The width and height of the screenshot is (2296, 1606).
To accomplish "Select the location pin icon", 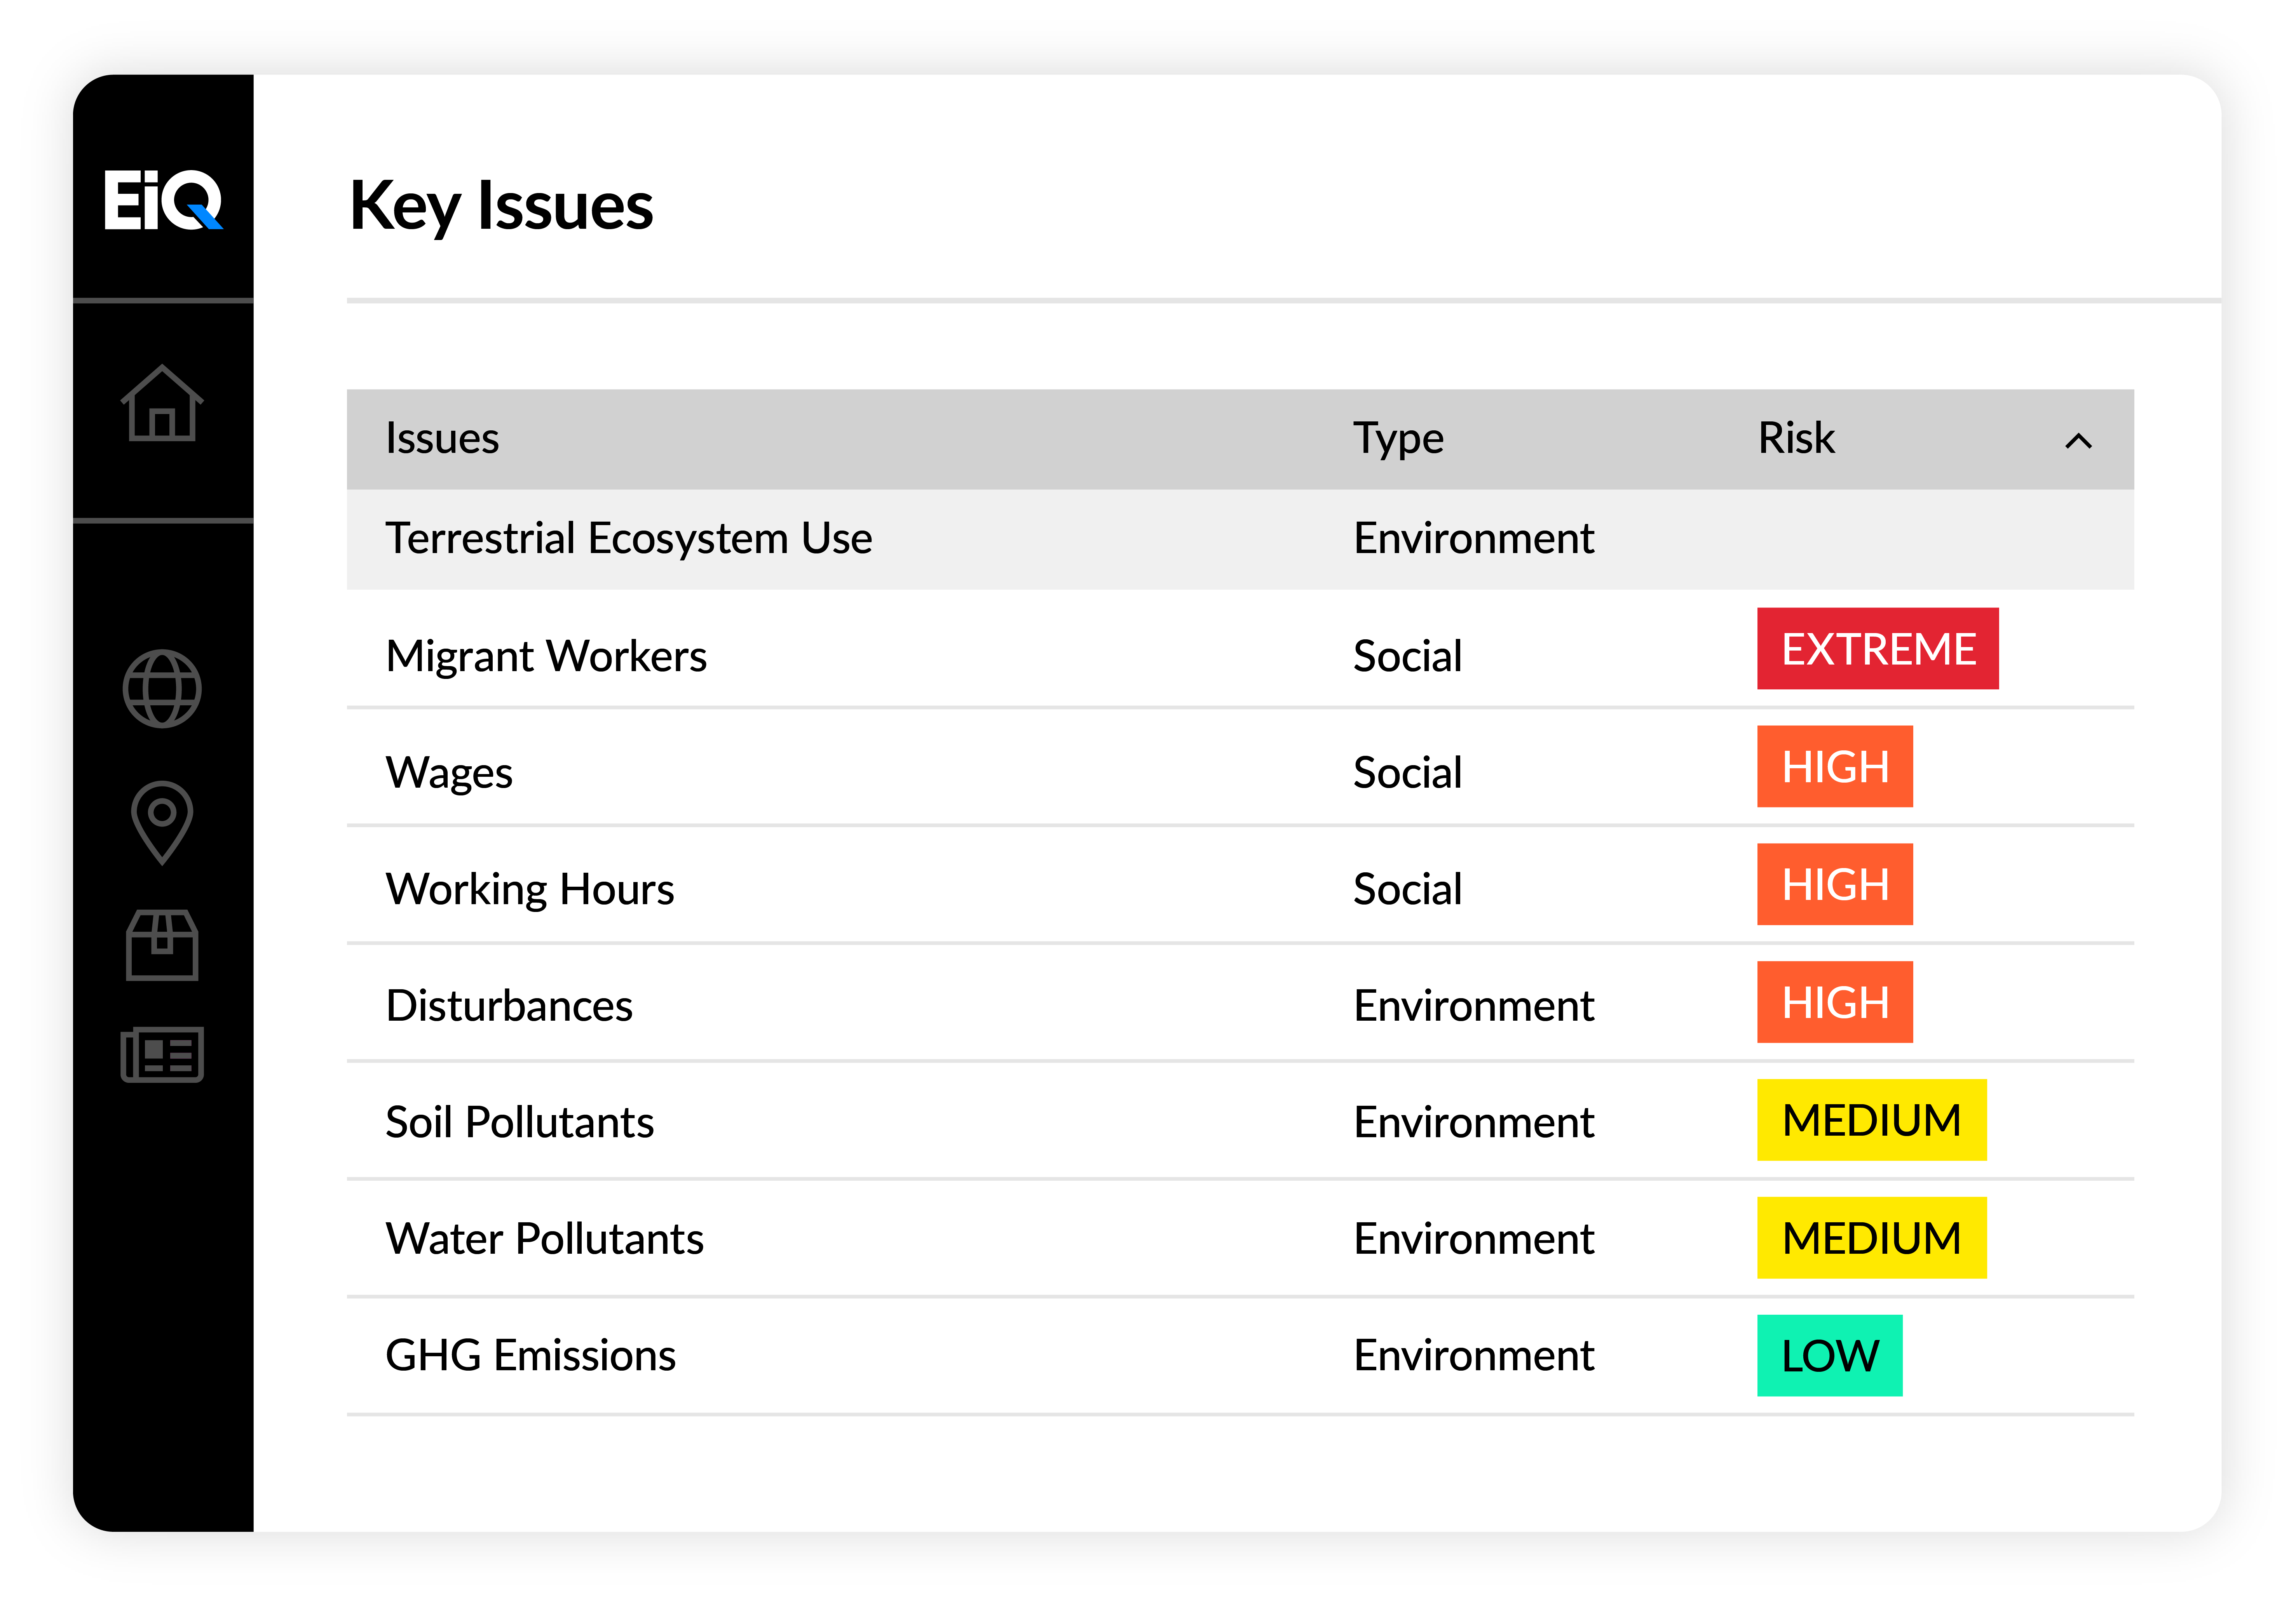I will (162, 823).
